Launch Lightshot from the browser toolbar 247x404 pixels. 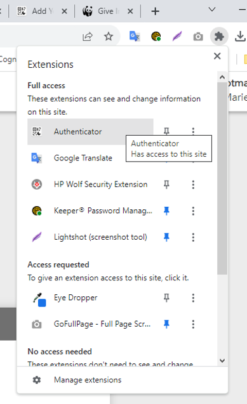point(177,36)
